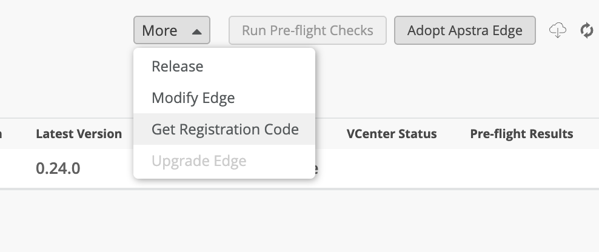Viewport: 599px width, 252px height.
Task: Collapse the More menu using its arrow
Action: [196, 31]
